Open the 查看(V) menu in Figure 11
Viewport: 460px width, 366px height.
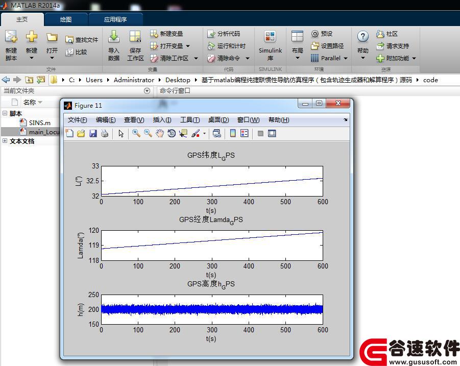tap(134, 119)
